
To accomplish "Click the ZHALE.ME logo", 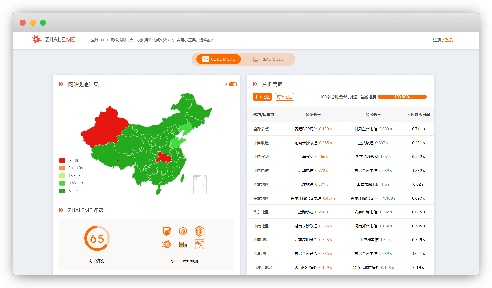I will click(x=53, y=40).
